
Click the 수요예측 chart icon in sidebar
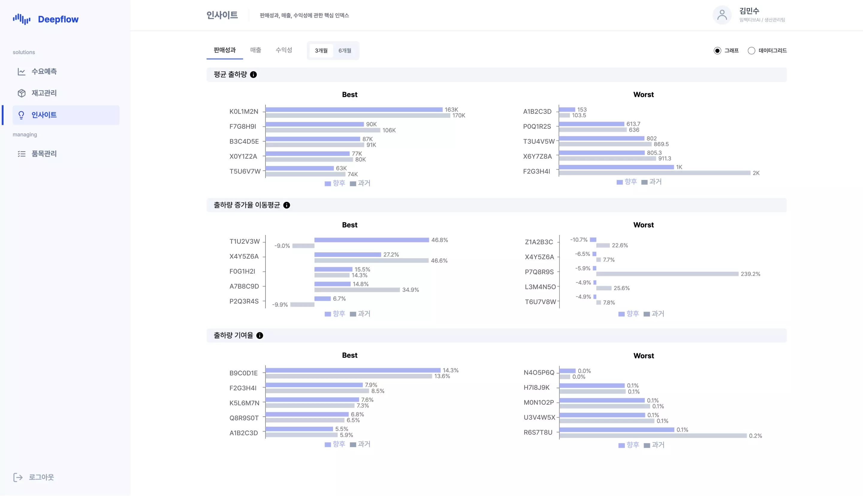pyautogui.click(x=22, y=72)
